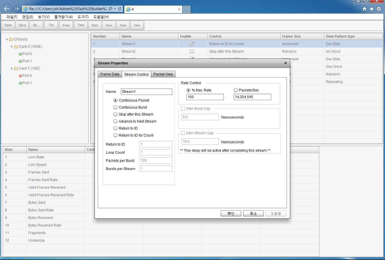Select Stop after this Stream radio option
This screenshot has width=385, height=260.
point(115,114)
